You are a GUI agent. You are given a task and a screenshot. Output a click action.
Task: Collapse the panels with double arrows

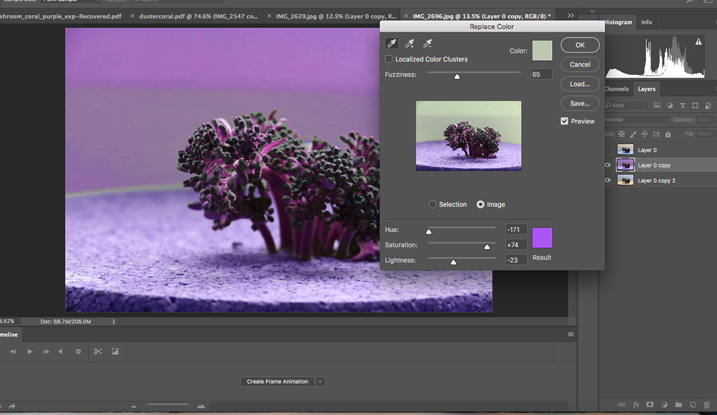593,11
